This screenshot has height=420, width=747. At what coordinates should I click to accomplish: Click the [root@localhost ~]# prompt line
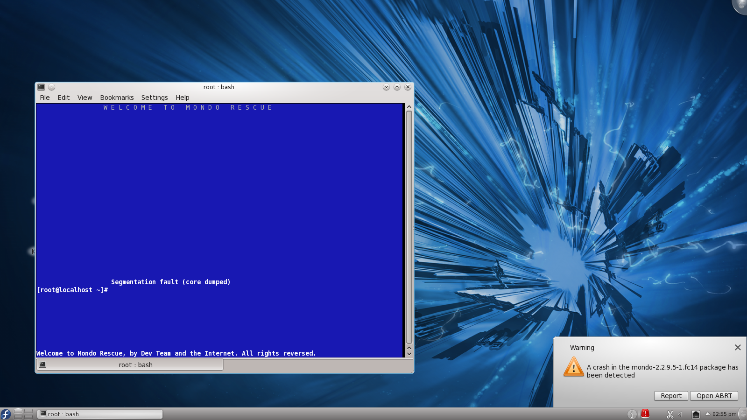pyautogui.click(x=72, y=290)
